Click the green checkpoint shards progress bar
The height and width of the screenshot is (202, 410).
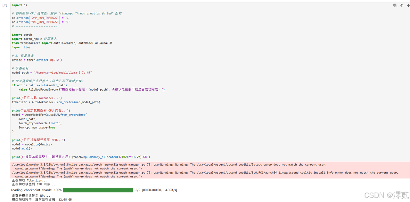(98, 190)
